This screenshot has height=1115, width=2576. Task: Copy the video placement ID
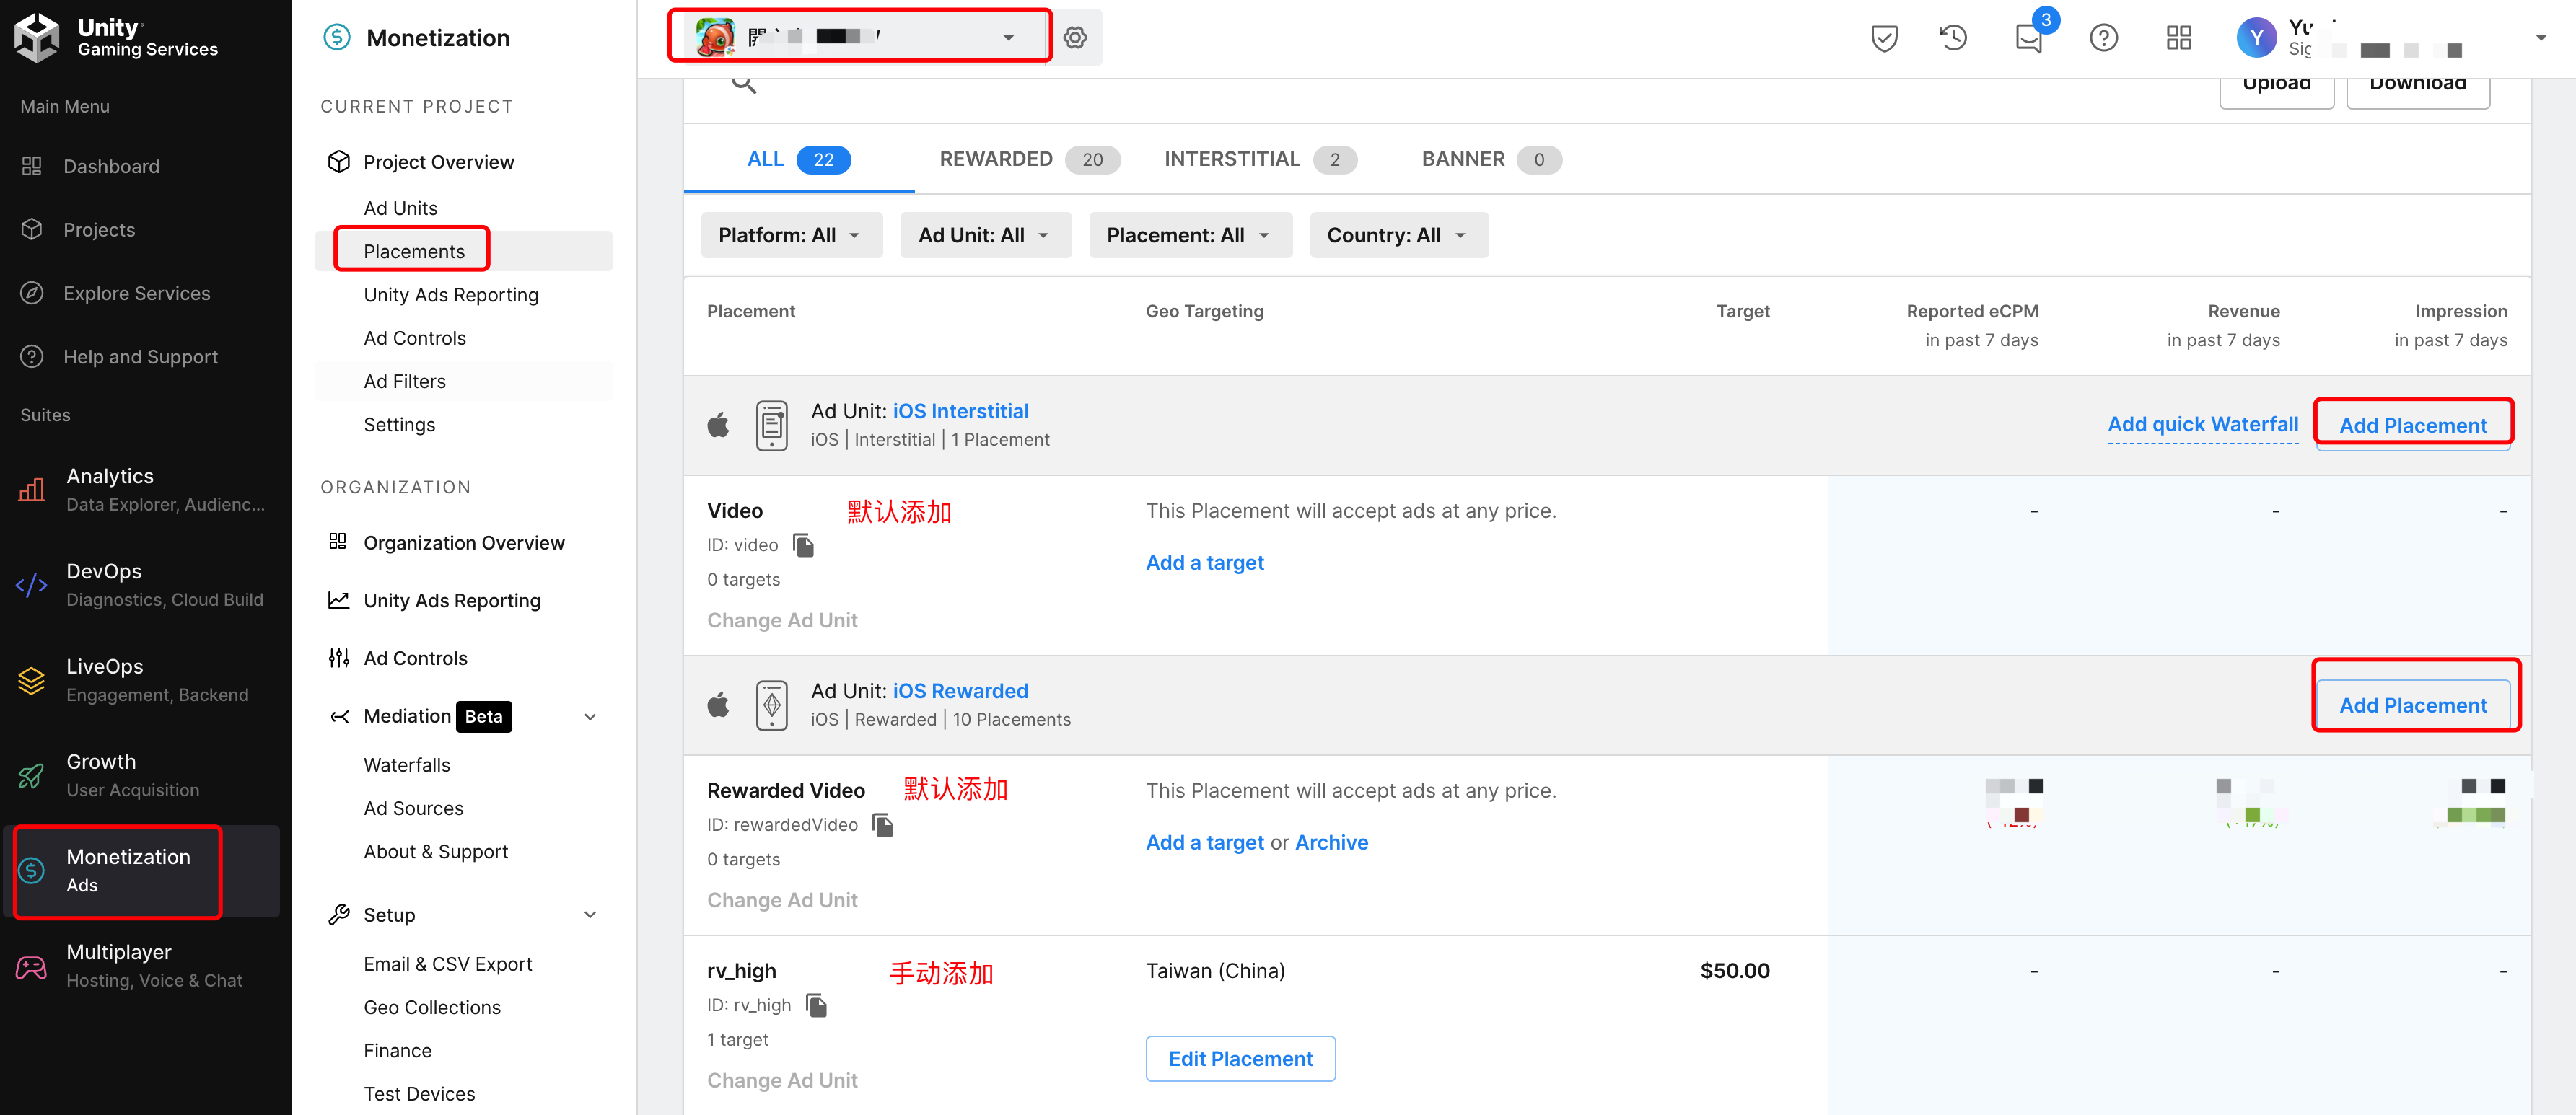[x=803, y=545]
